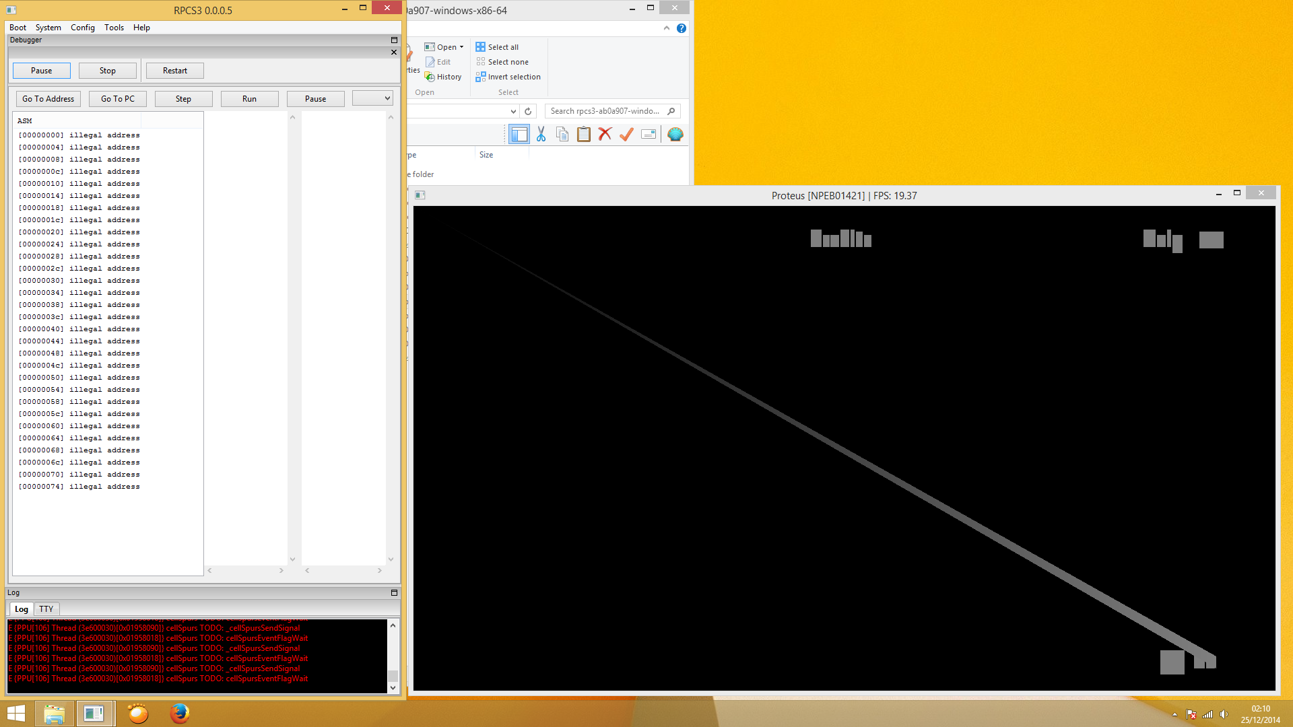This screenshot has width=1293, height=727.
Task: Click the Select none icon in Explorer ribbon
Action: coord(480,62)
